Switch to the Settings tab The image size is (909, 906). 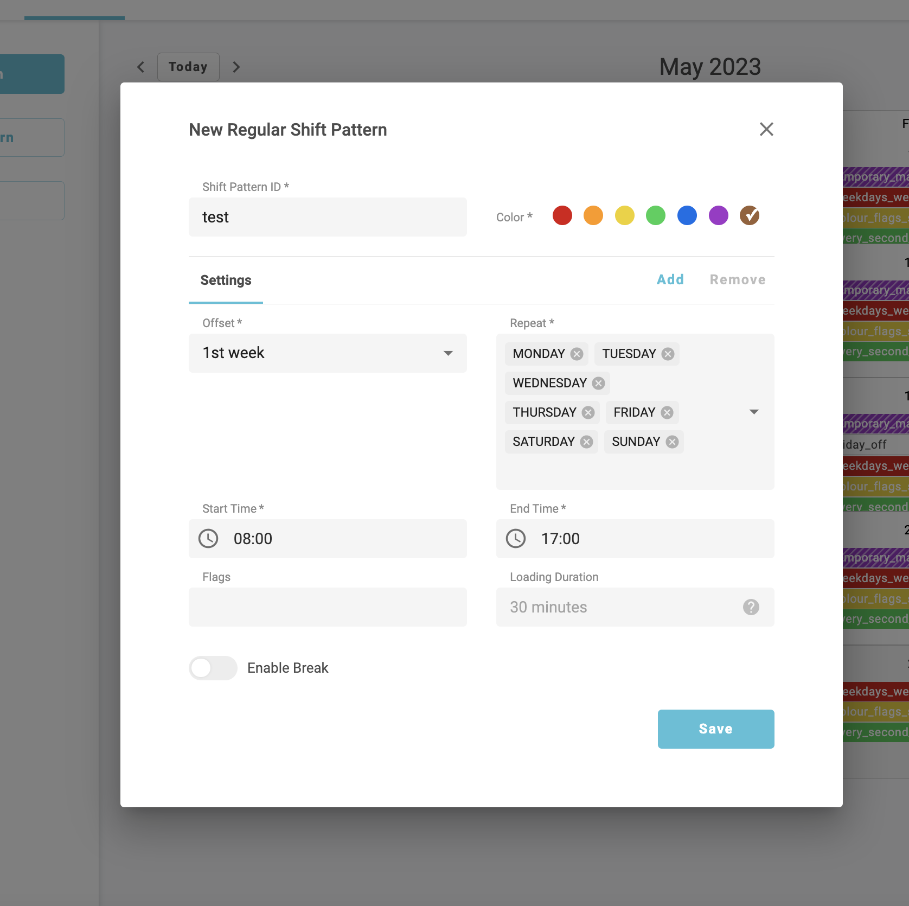tap(226, 280)
